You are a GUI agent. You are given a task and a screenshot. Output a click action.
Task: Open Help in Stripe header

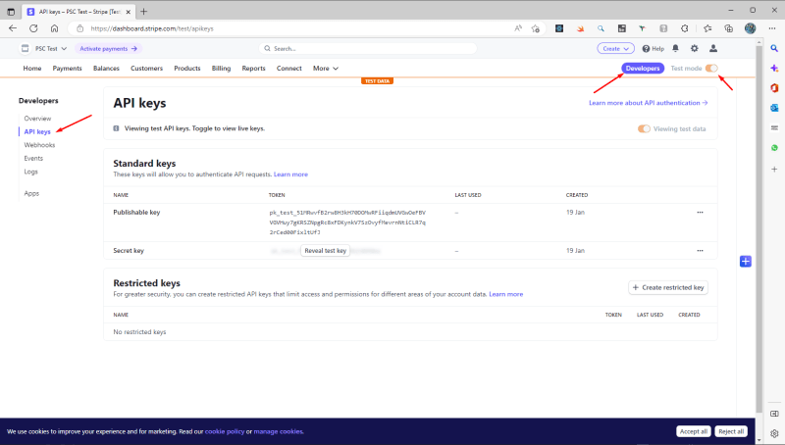(653, 48)
